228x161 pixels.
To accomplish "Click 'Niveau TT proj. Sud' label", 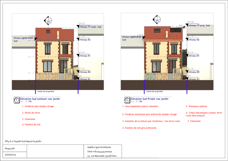I will pos(199,26).
